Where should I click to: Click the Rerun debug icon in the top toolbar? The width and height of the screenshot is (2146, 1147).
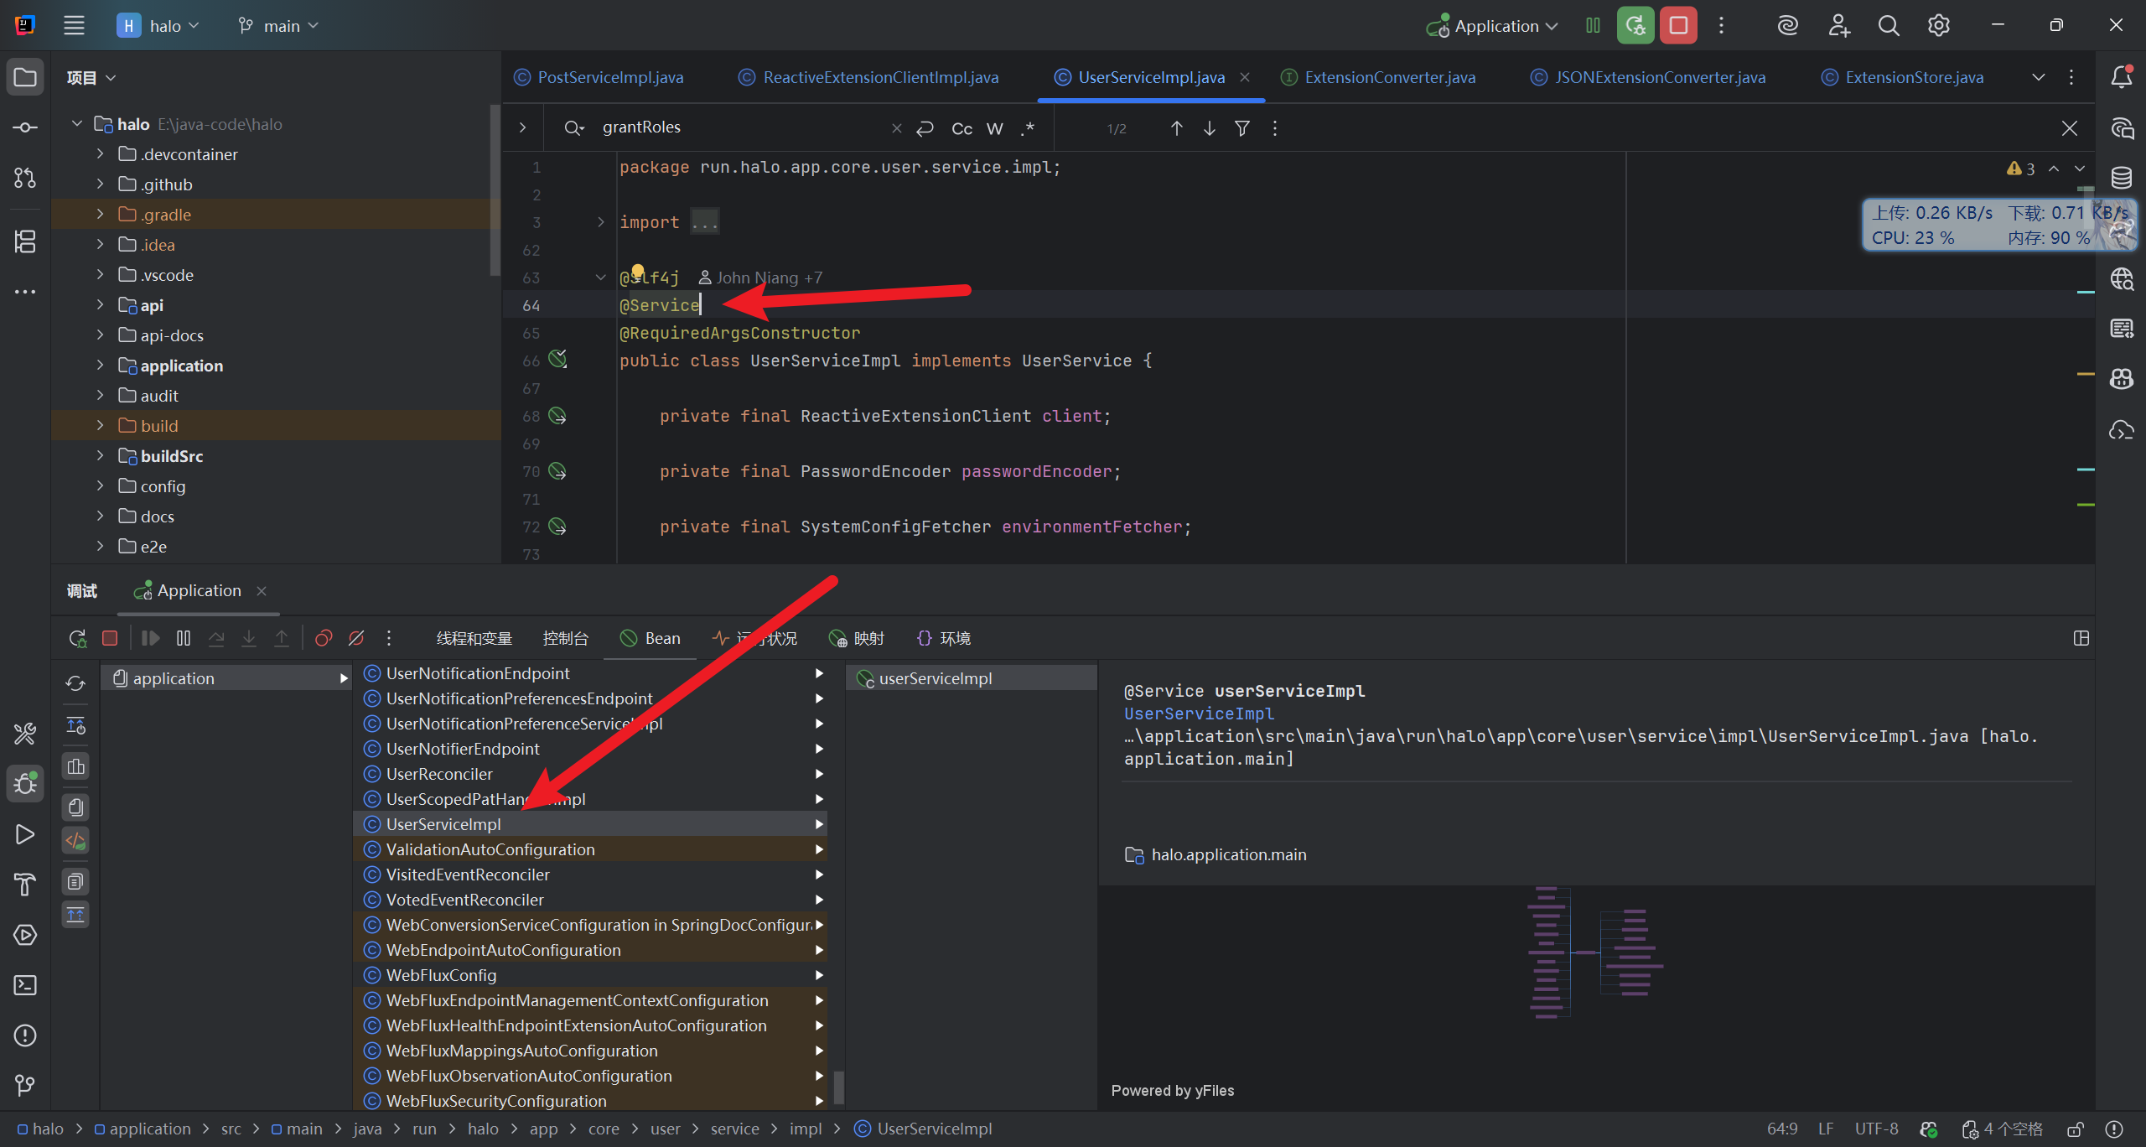1635,26
